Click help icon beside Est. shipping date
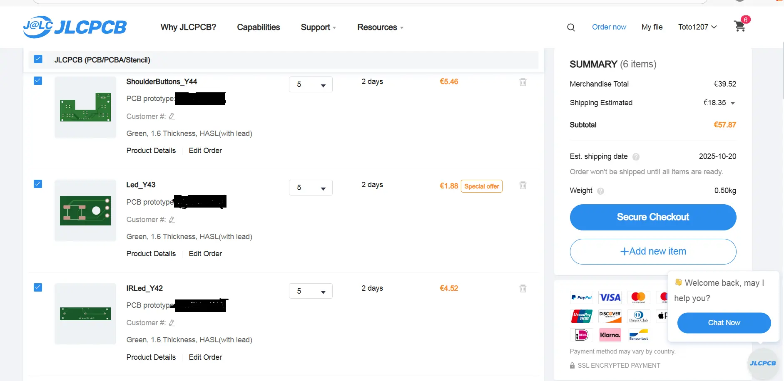Image resolution: width=784 pixels, height=381 pixels. pyautogui.click(x=636, y=157)
